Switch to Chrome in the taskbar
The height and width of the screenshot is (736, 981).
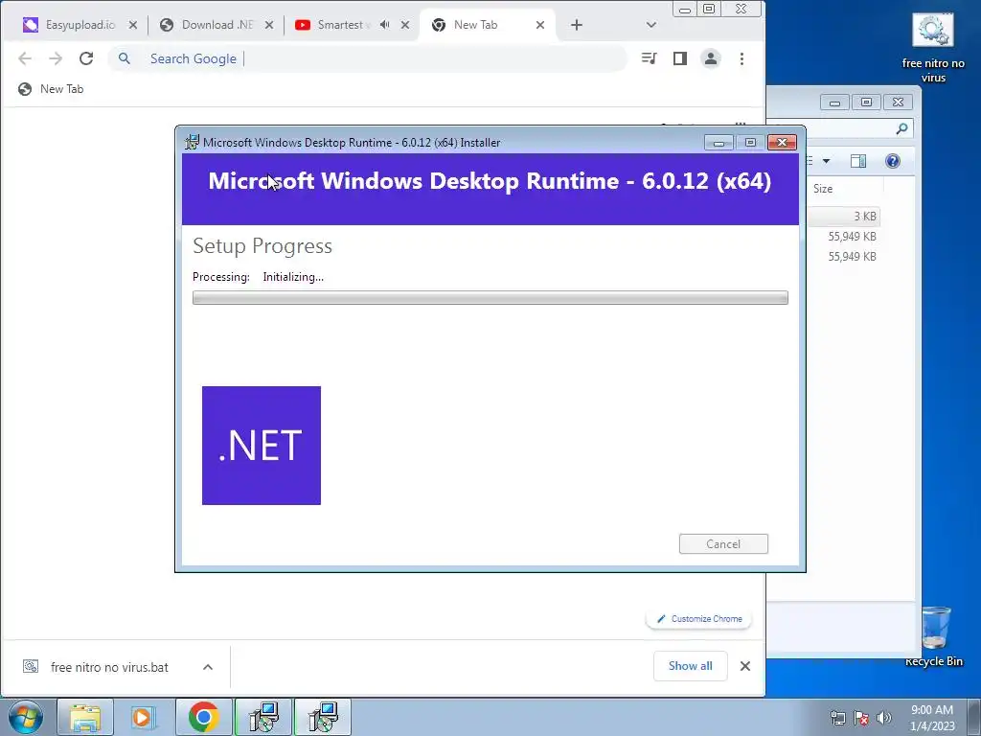[203, 717]
